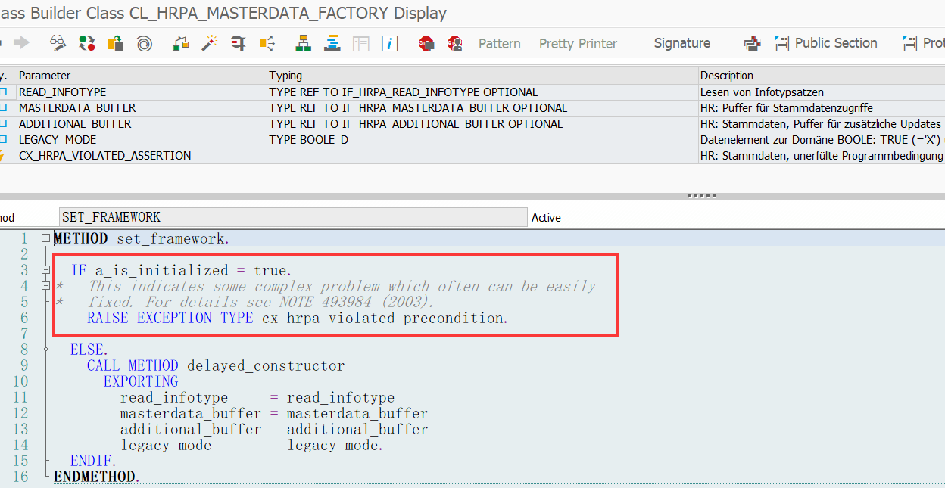Show the object list hierarchy icon

click(x=304, y=43)
